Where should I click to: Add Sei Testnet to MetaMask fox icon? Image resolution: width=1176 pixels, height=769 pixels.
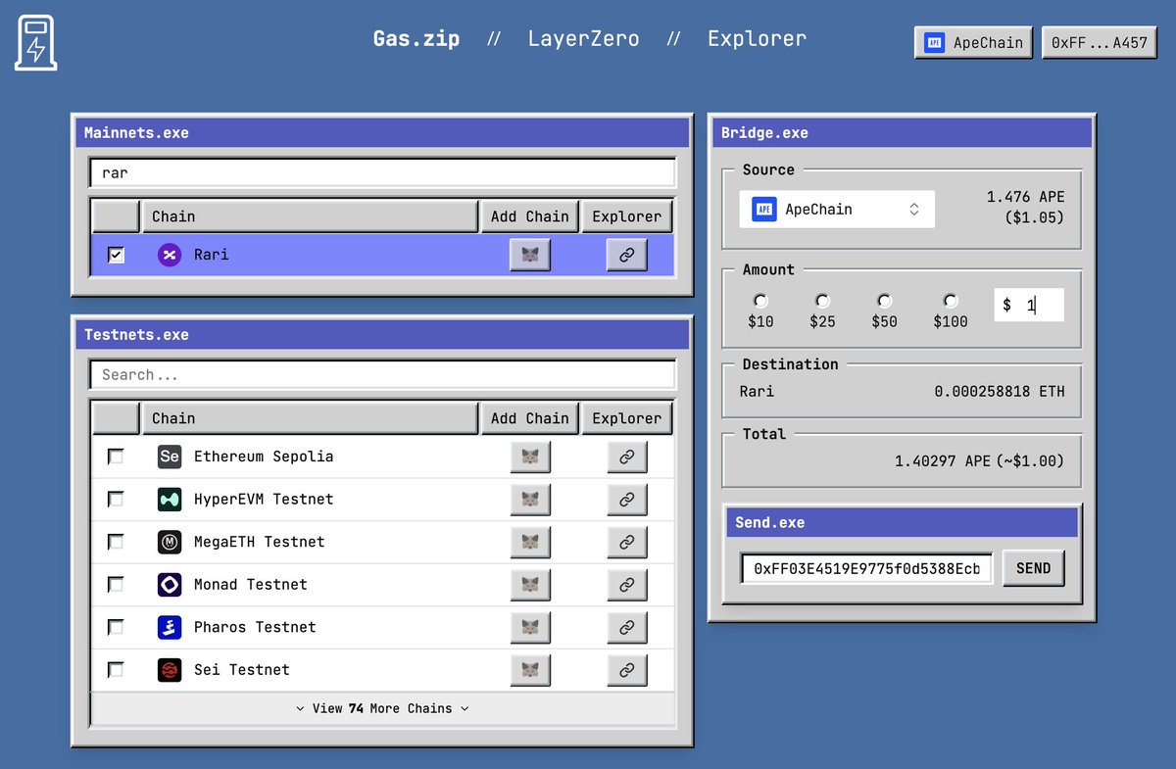(530, 670)
